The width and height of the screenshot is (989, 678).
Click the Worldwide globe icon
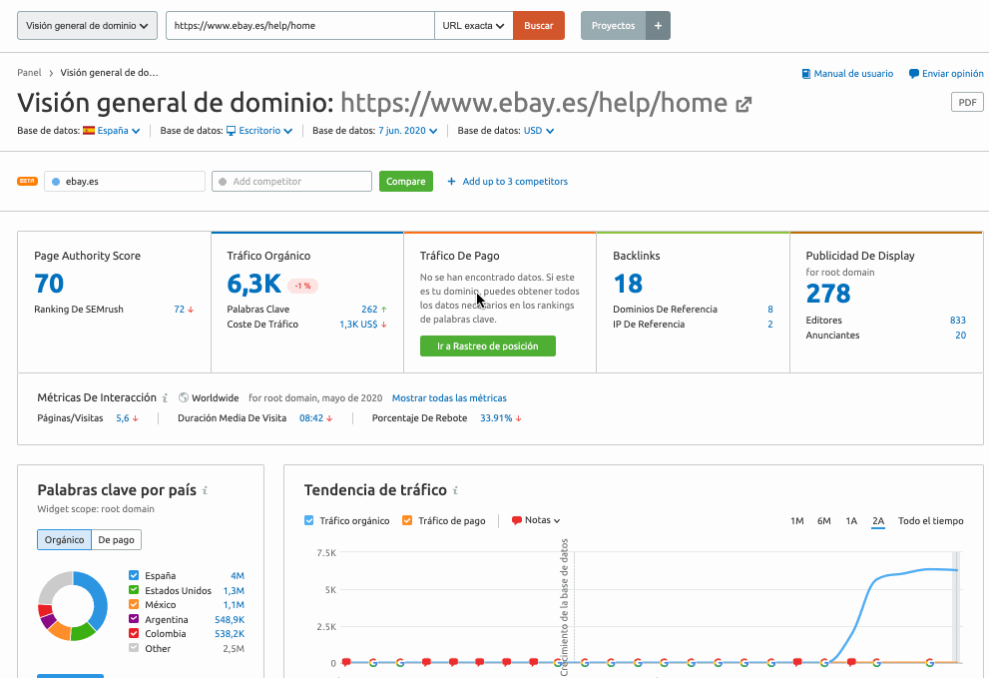pyautogui.click(x=184, y=397)
